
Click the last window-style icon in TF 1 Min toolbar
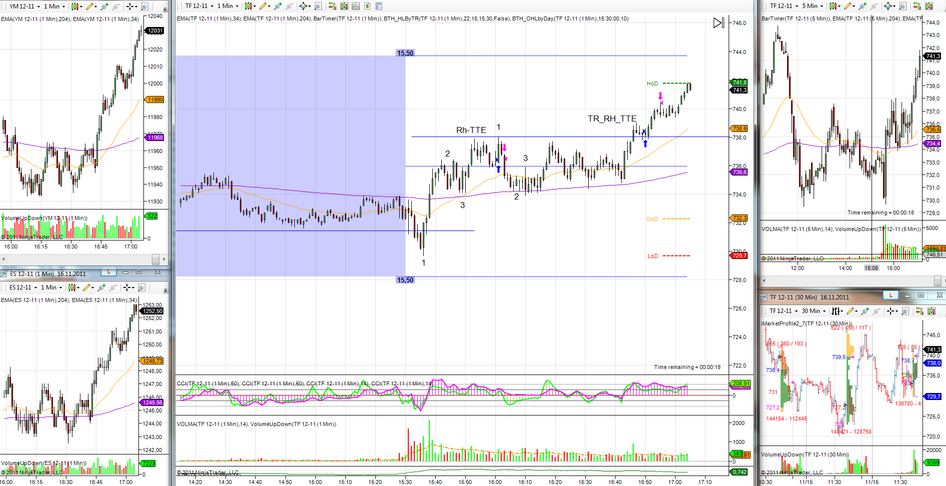[379, 6]
